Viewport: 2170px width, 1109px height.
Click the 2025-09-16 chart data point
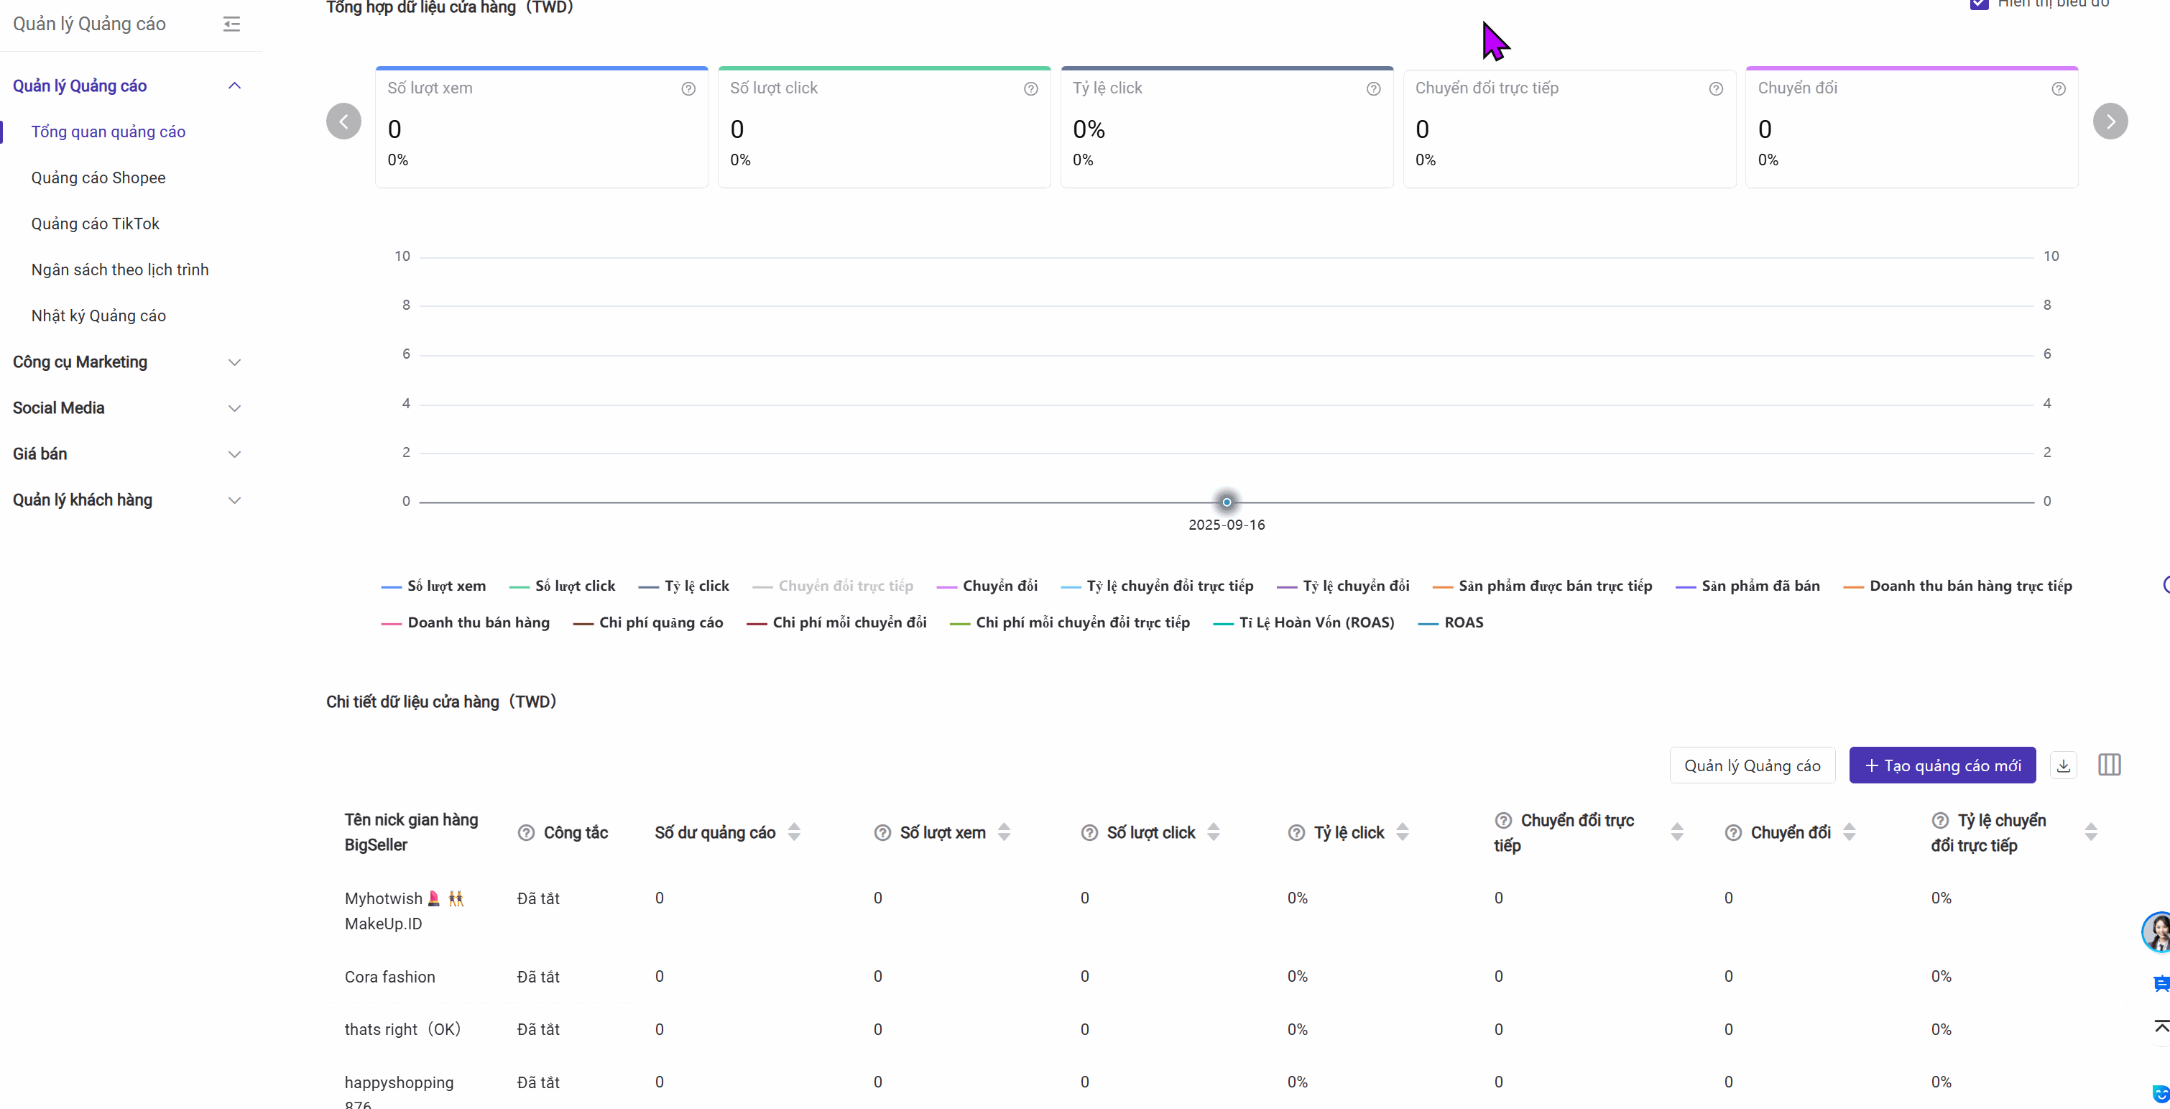tap(1227, 502)
